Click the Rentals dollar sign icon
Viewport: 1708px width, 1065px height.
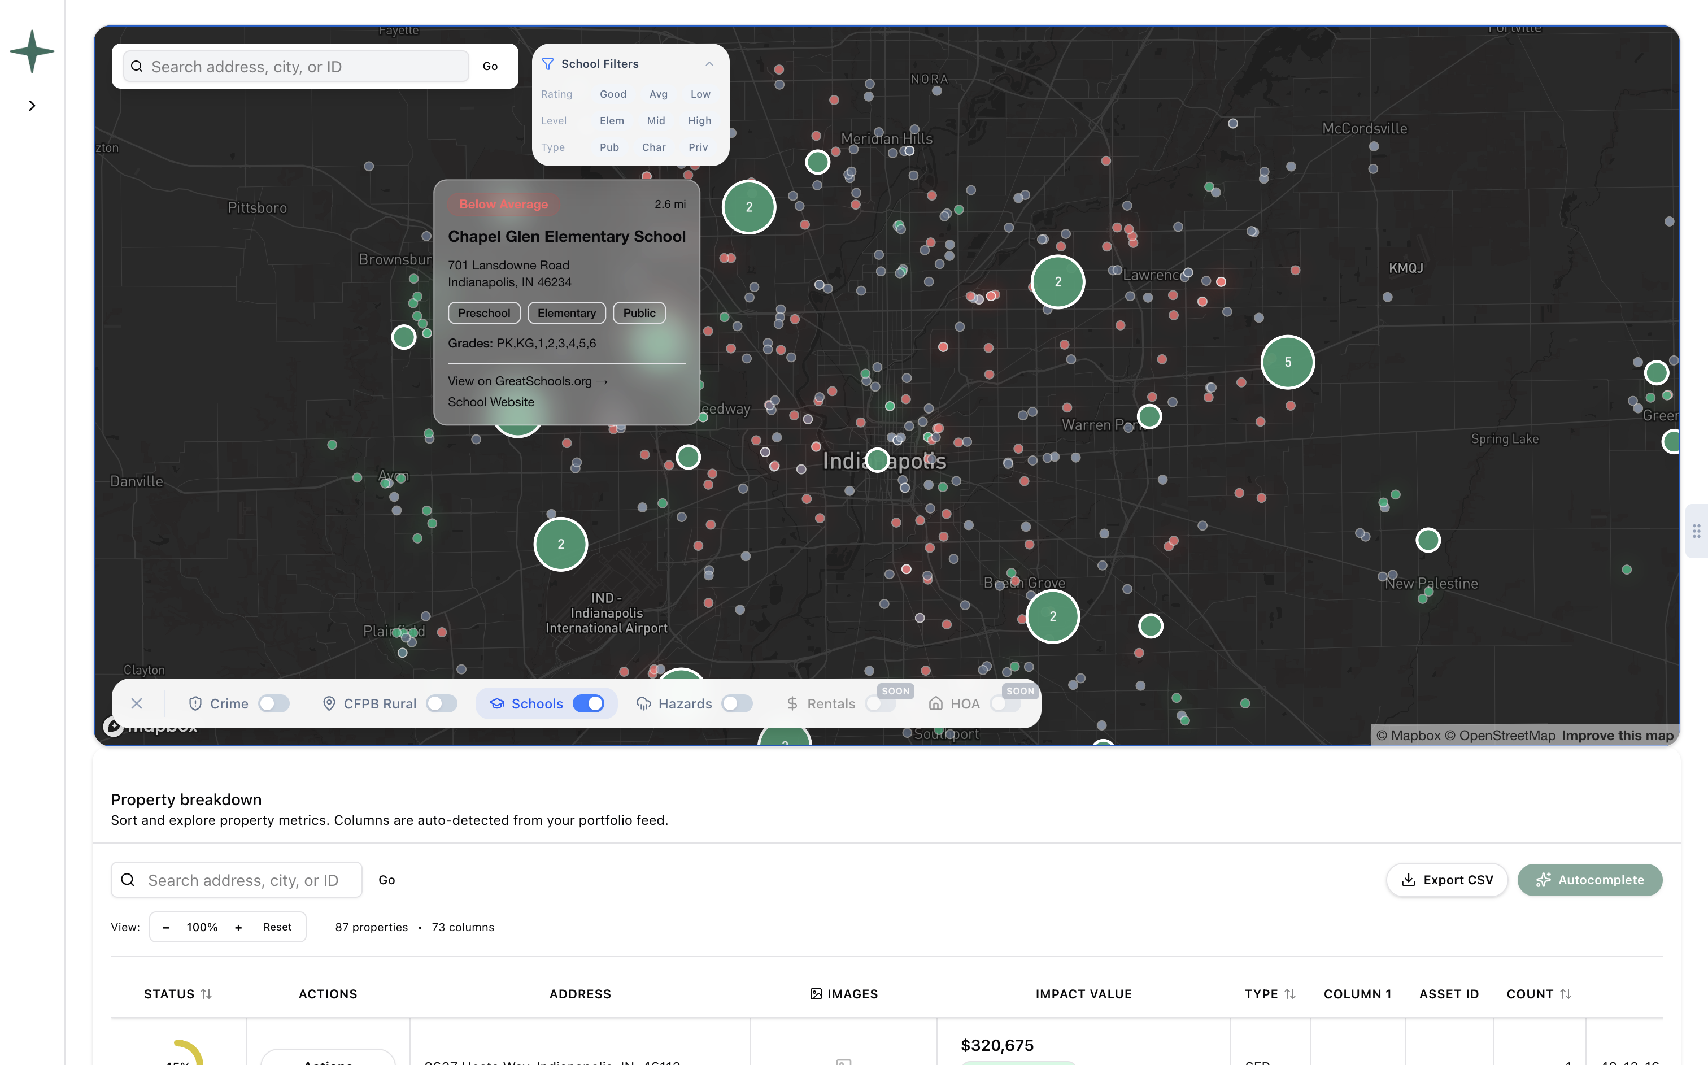coord(793,703)
